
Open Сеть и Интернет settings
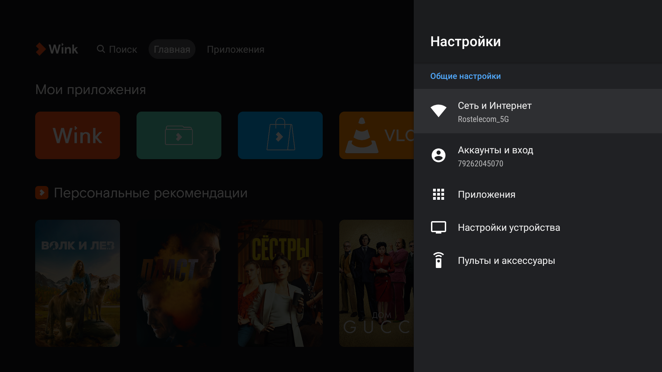tap(494, 106)
